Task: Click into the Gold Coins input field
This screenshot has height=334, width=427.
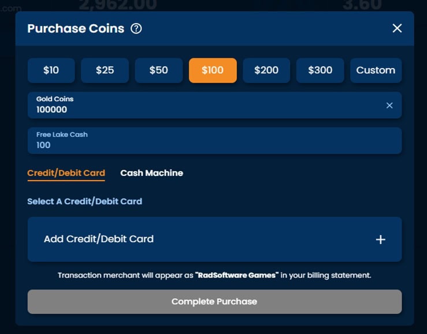Action: pyautogui.click(x=214, y=105)
